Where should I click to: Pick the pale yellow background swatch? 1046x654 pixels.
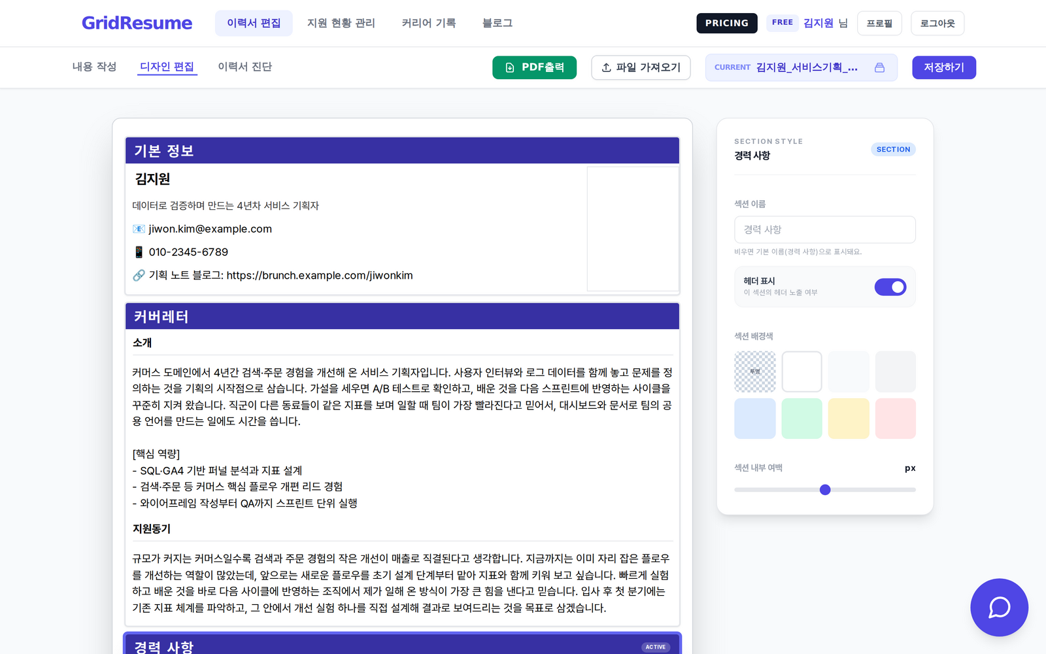(849, 419)
